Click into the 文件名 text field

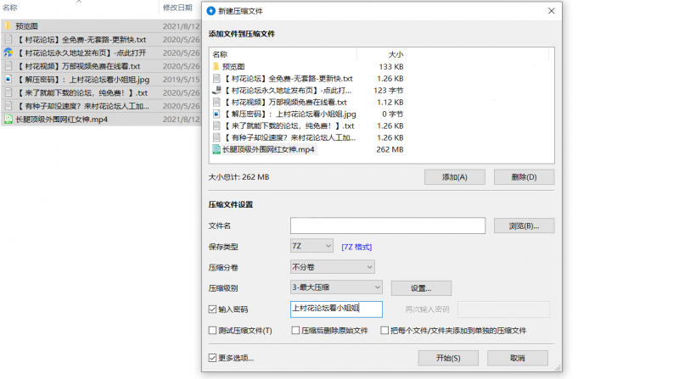pos(387,226)
